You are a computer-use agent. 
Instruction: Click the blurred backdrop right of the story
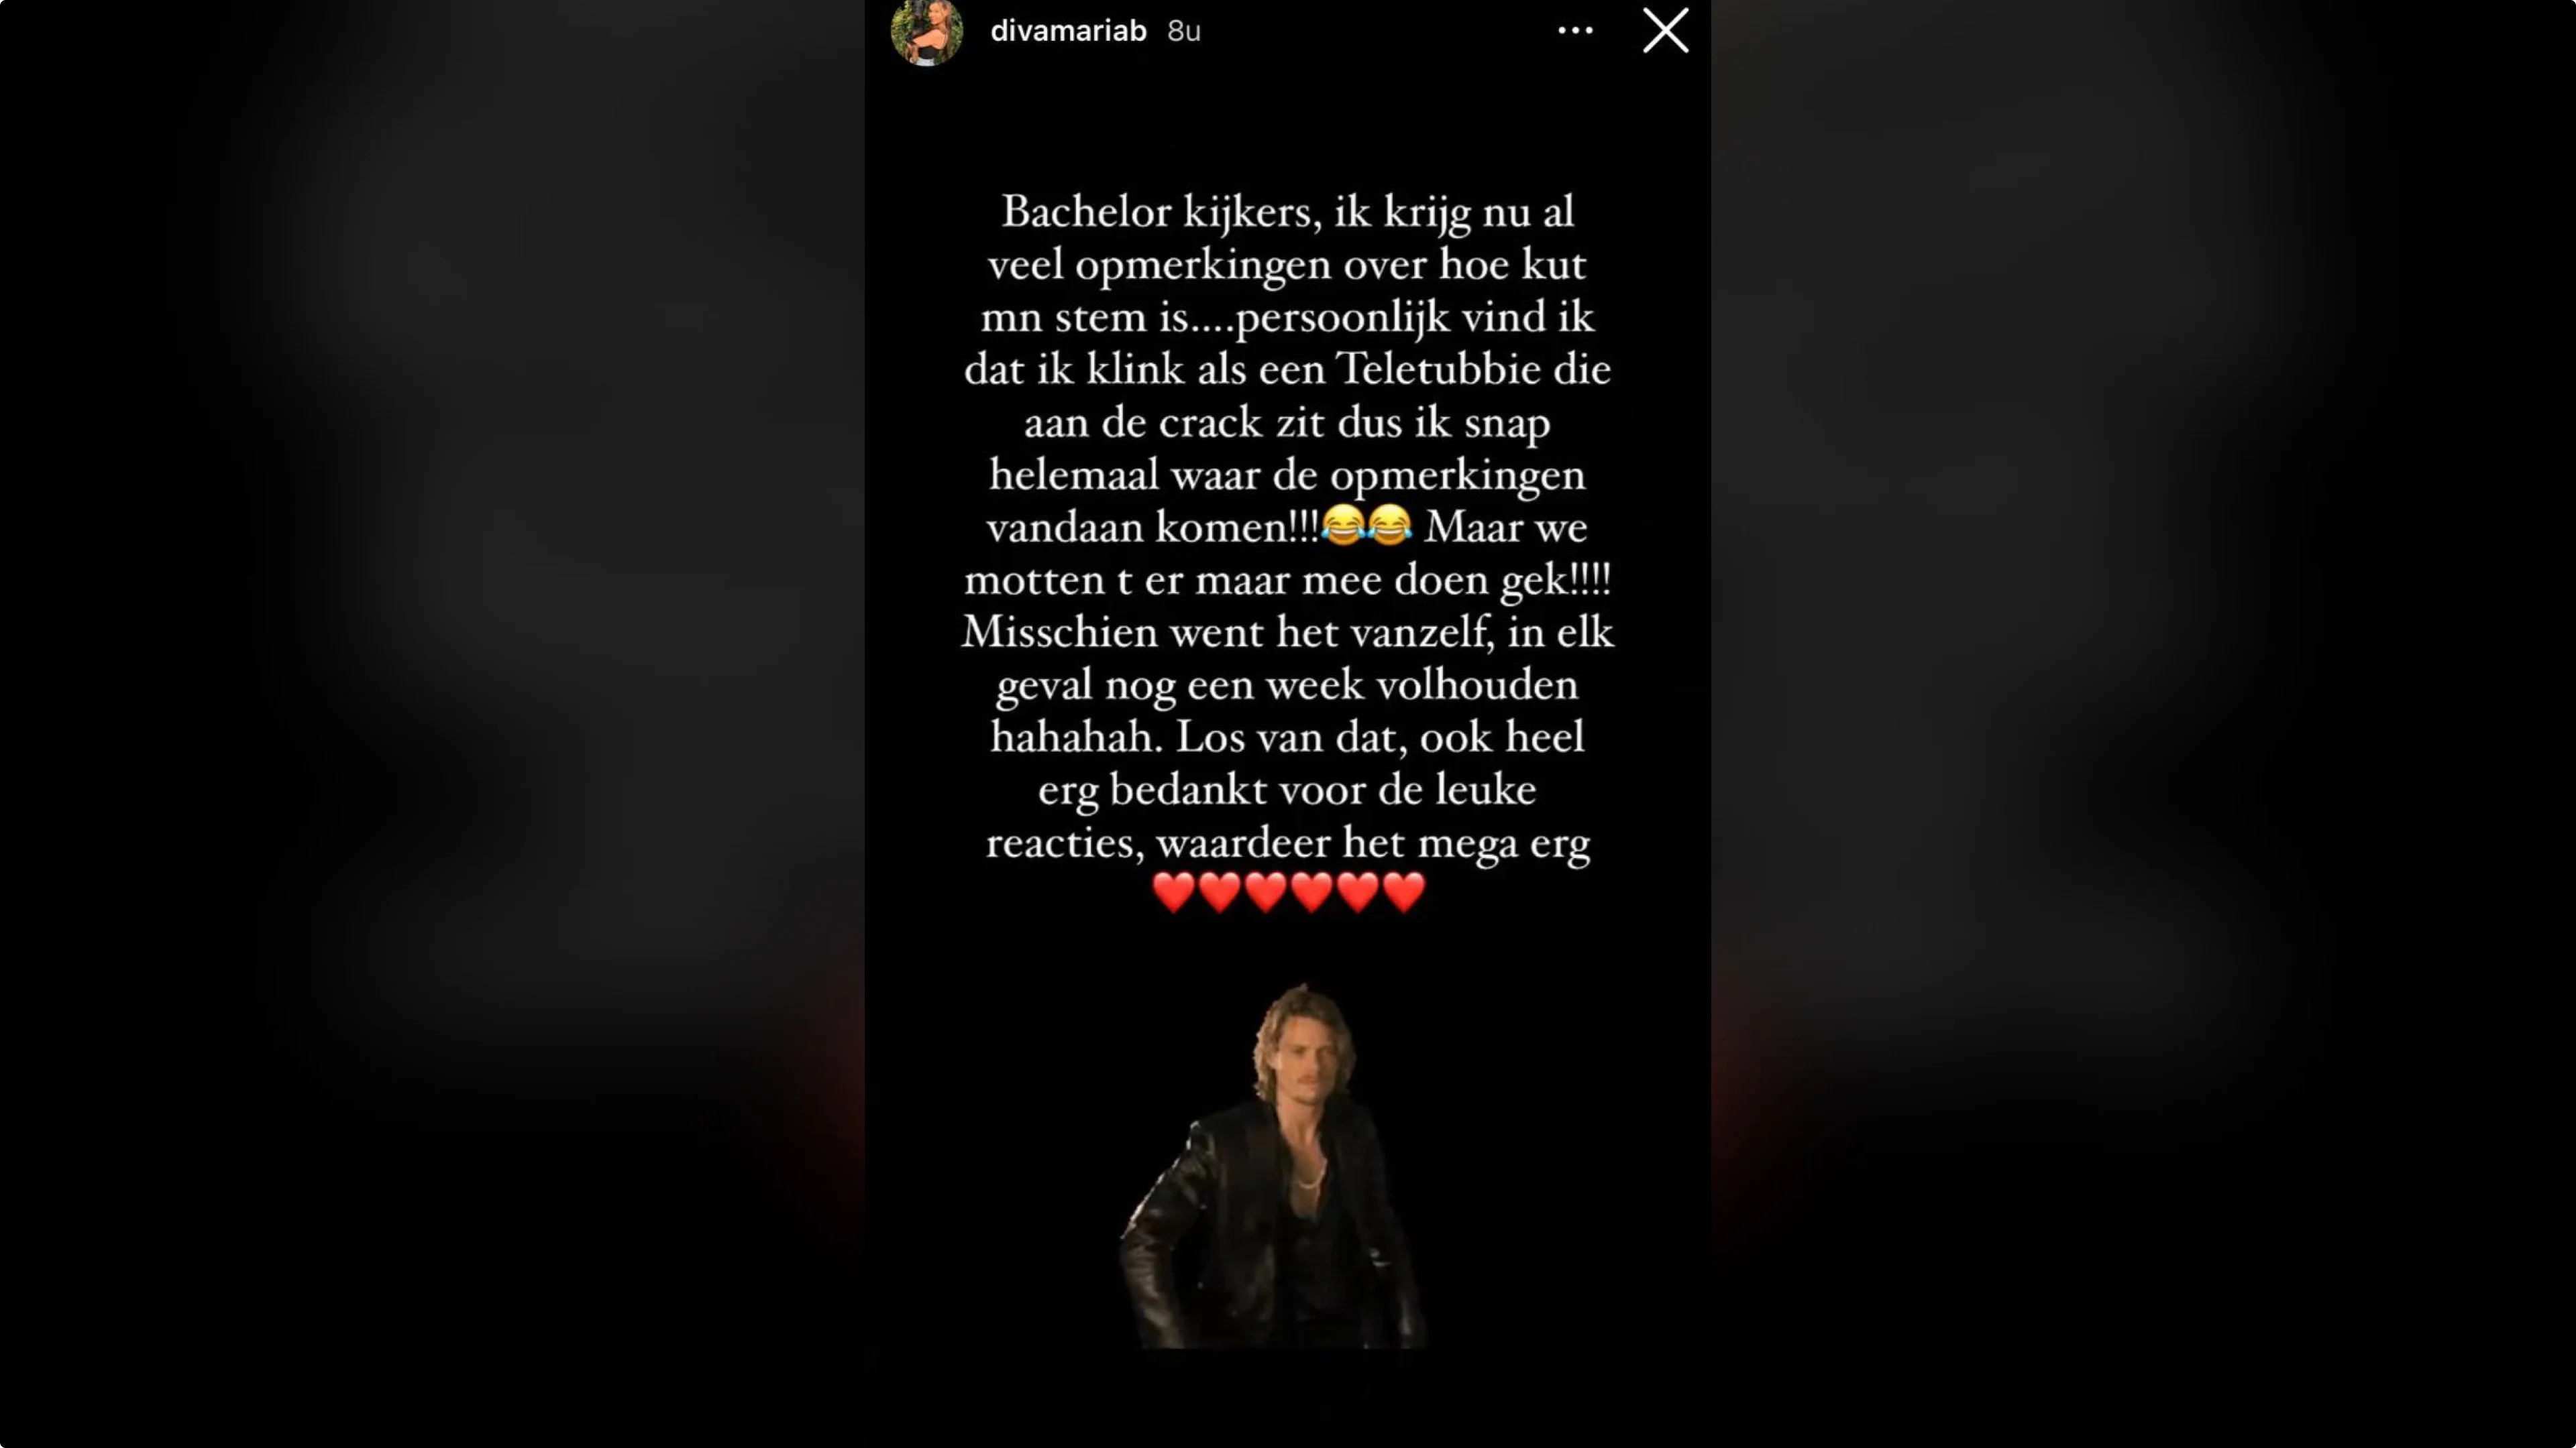[x=2143, y=723]
